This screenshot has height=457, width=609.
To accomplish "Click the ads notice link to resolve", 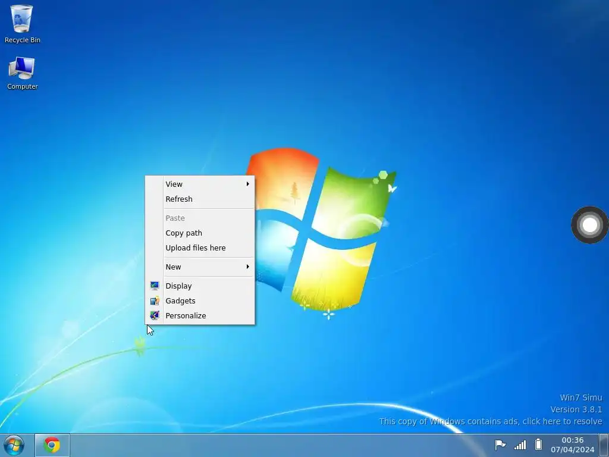I will [491, 421].
